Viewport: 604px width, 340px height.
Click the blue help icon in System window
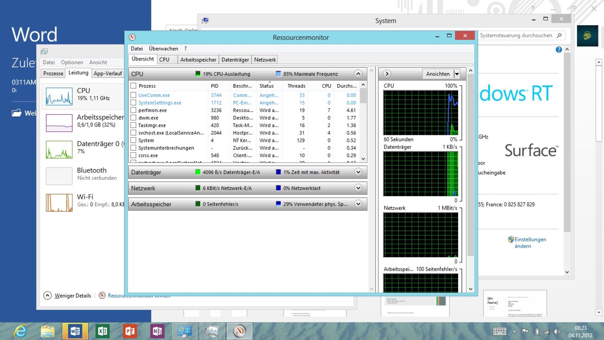point(558,50)
